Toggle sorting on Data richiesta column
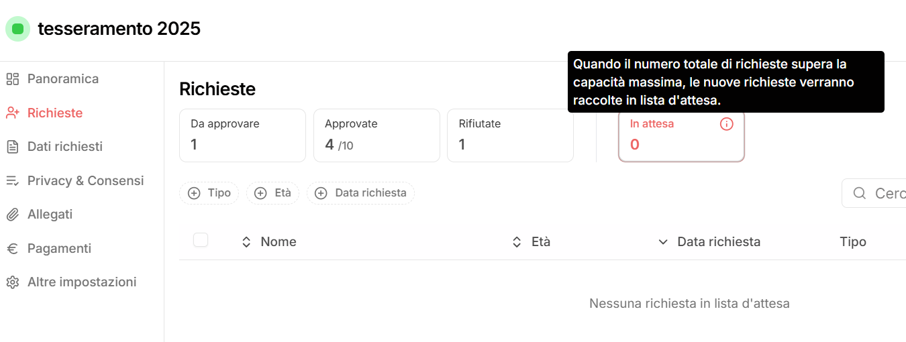This screenshot has width=906, height=342. [x=709, y=242]
